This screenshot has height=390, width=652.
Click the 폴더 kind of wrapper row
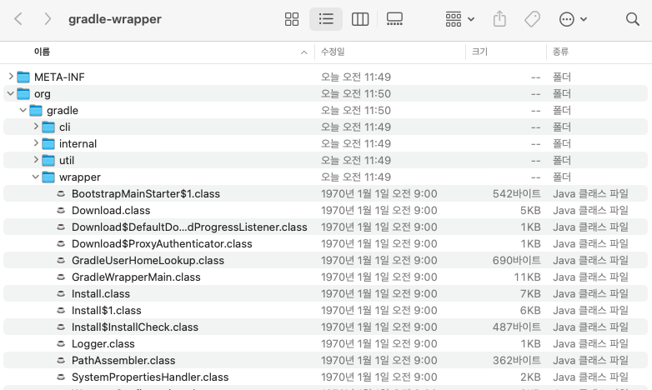pos(561,177)
